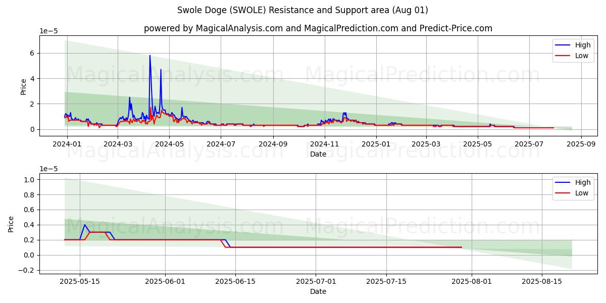Click the price tick label '0.8'
The width and height of the screenshot is (606, 303).
(29, 194)
